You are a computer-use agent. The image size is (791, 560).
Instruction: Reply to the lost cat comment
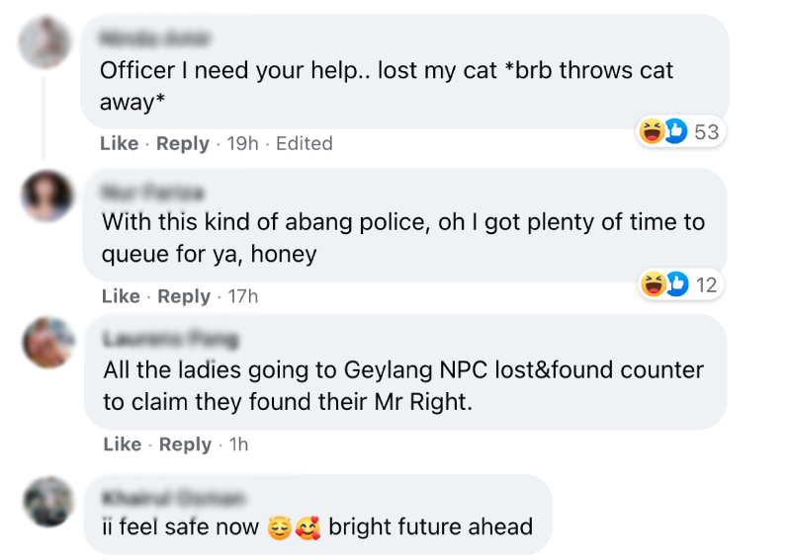pos(183,143)
